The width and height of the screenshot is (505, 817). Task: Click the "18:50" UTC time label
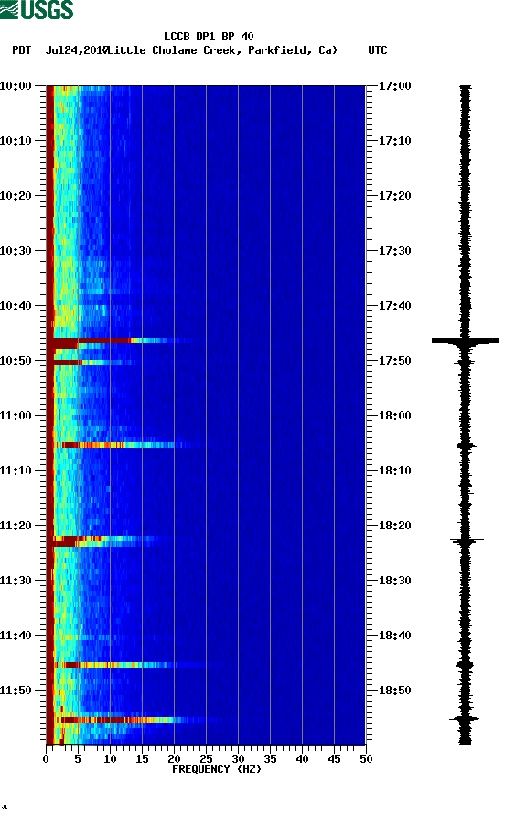(394, 691)
